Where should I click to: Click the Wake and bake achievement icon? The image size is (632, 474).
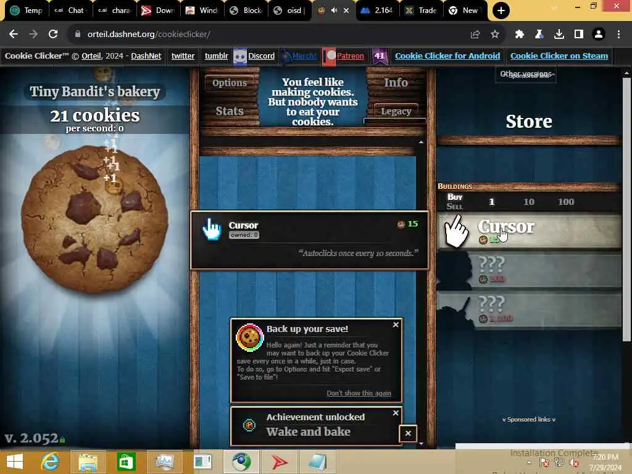(249, 425)
